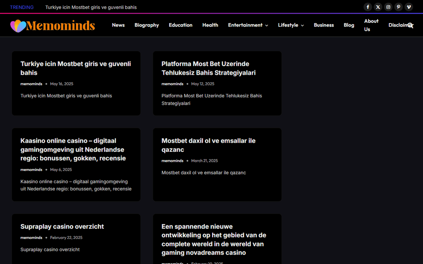Screen dimensions: 423x264
Task: Open article 'Turkiye icin Mostbet giris ve guvenli bahis'
Action: (76, 68)
